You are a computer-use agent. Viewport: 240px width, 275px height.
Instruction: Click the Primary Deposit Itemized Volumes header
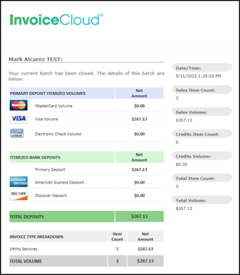point(48,94)
